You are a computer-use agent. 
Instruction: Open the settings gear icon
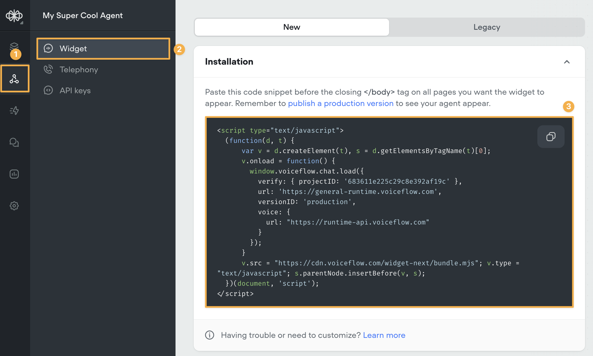click(14, 206)
